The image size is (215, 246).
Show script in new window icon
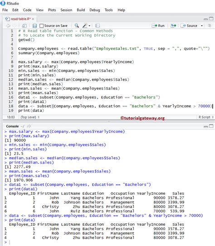click(x=24, y=25)
